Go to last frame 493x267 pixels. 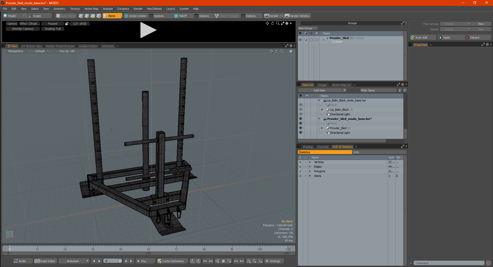pos(132,261)
